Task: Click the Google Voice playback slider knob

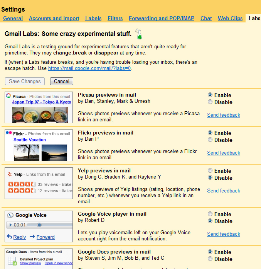Action: 39,225
